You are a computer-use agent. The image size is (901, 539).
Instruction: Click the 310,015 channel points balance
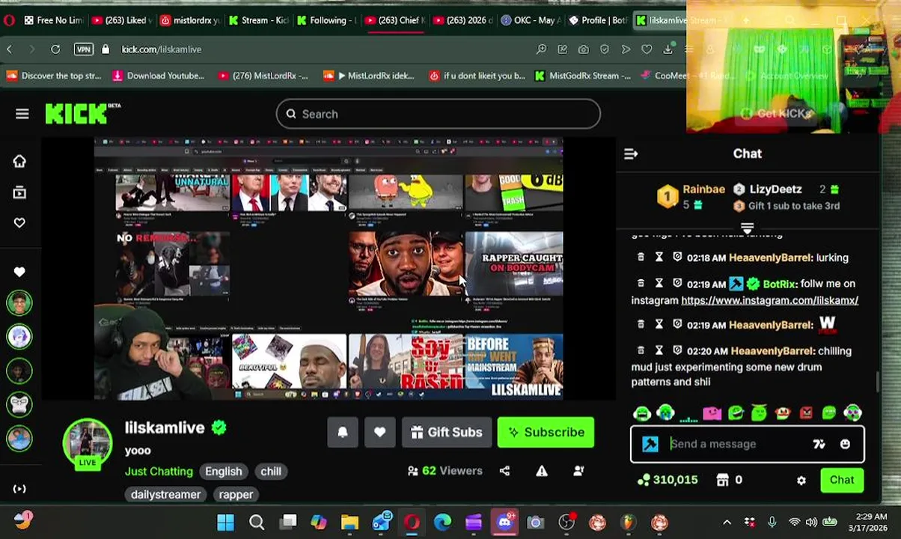tap(668, 480)
